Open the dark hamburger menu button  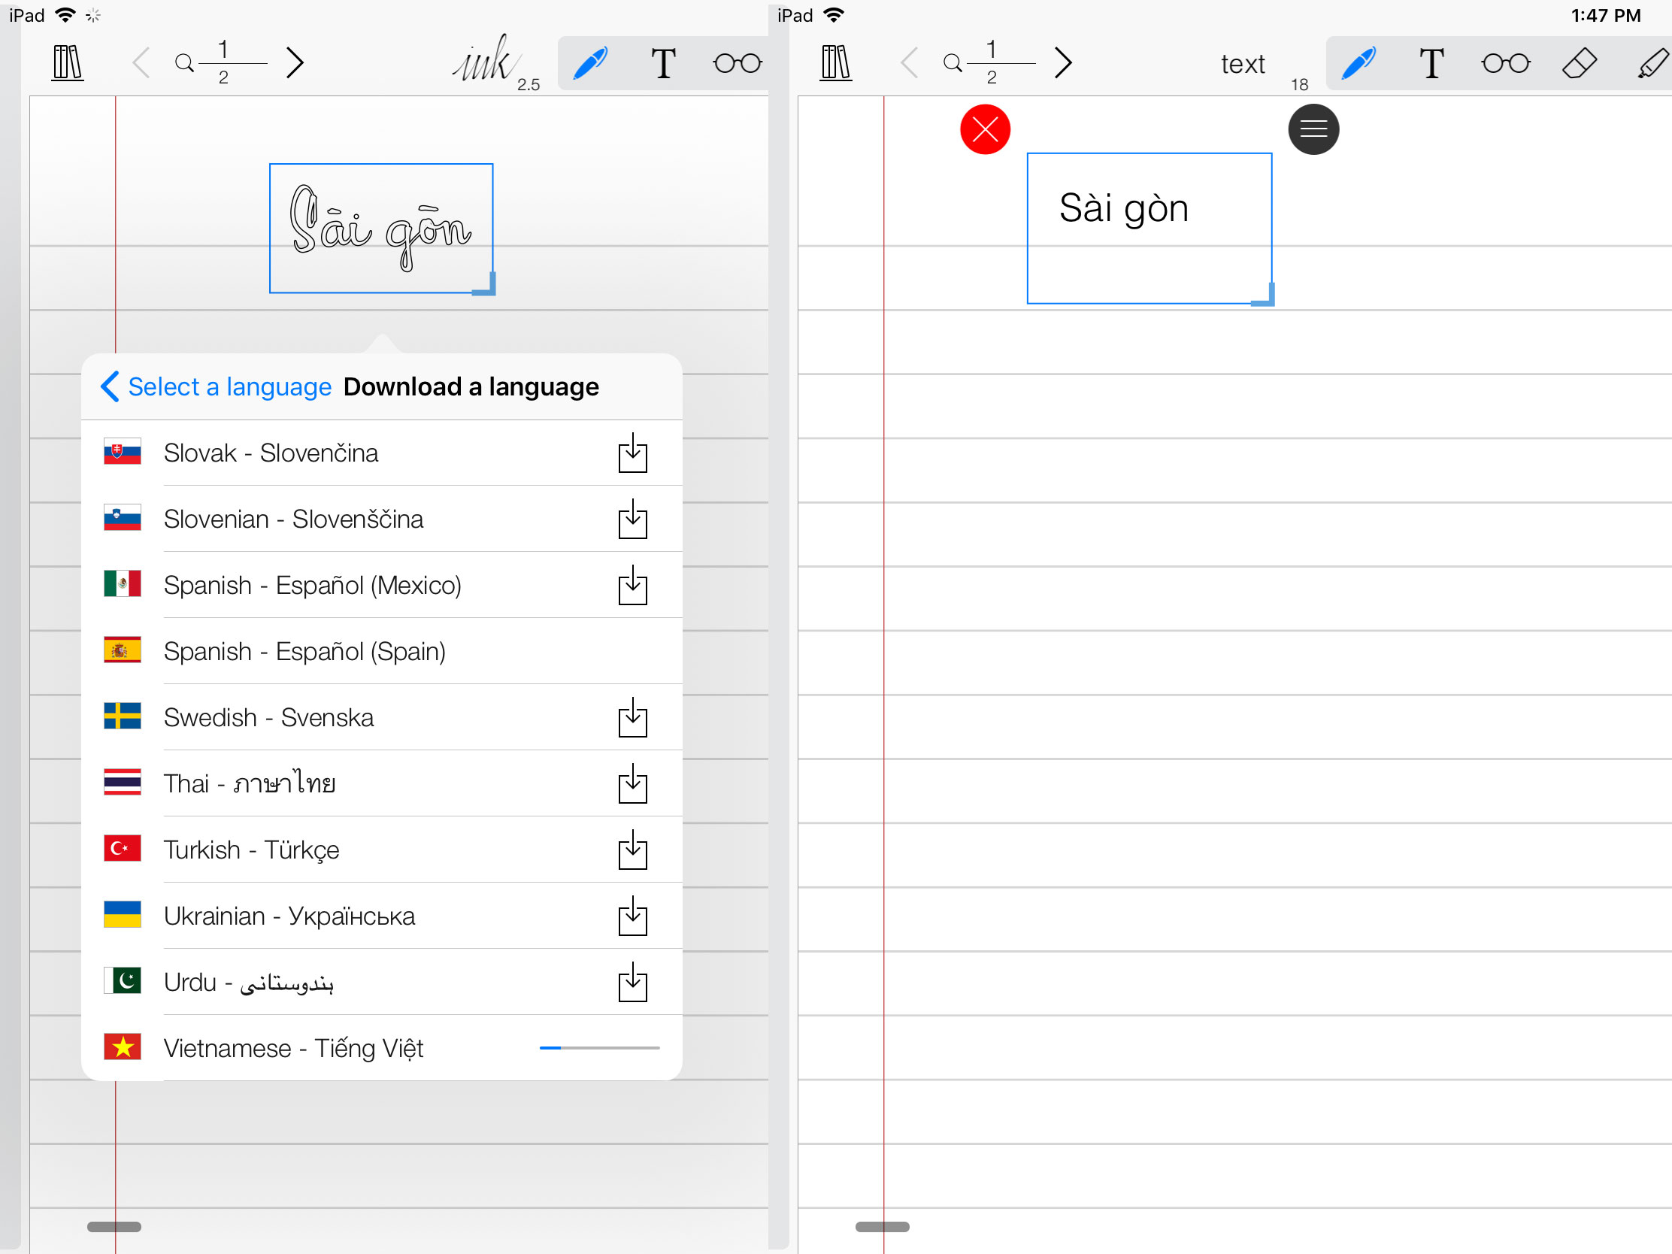1313,129
